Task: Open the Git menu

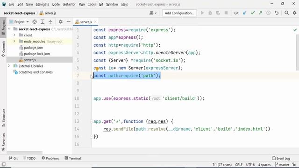Action: coord(101,4)
